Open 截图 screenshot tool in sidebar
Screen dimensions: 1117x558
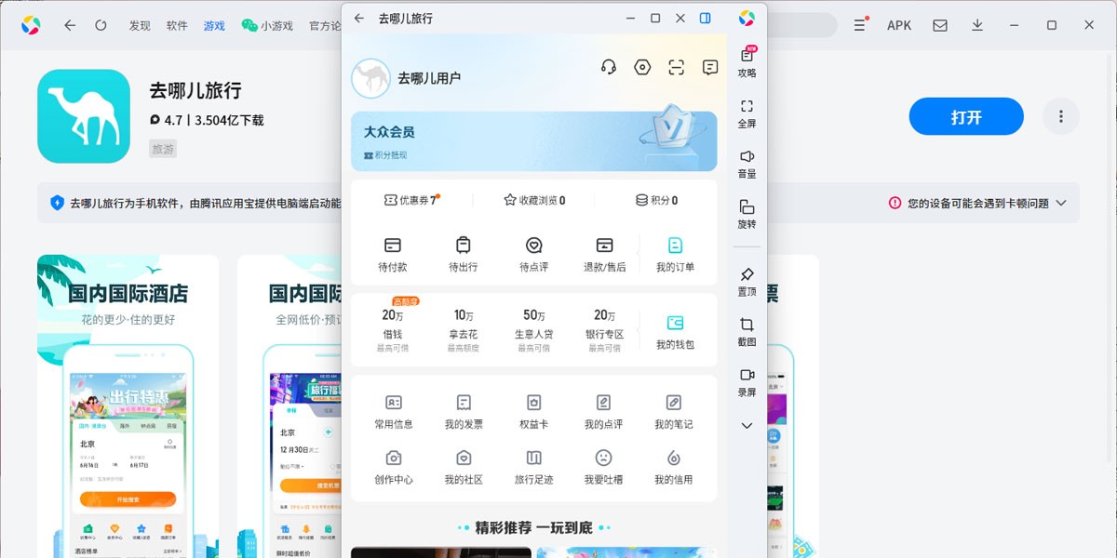(746, 330)
